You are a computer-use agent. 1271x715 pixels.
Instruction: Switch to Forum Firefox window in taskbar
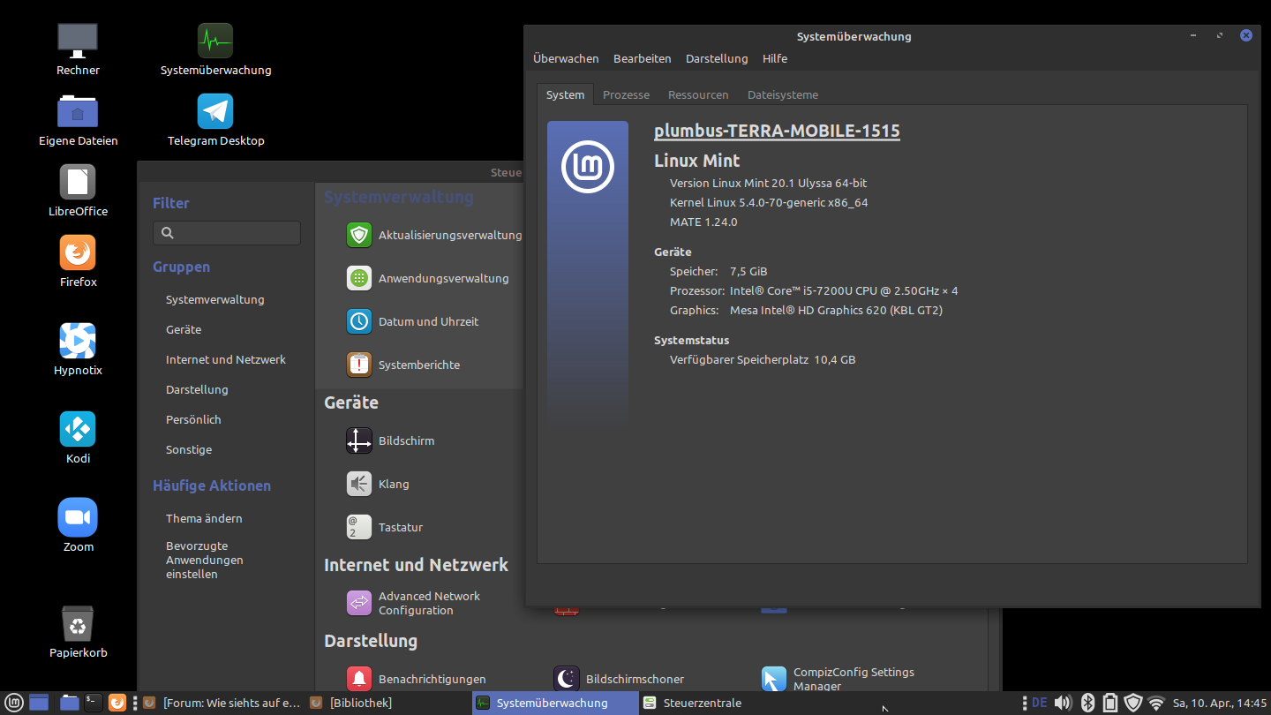[222, 703]
